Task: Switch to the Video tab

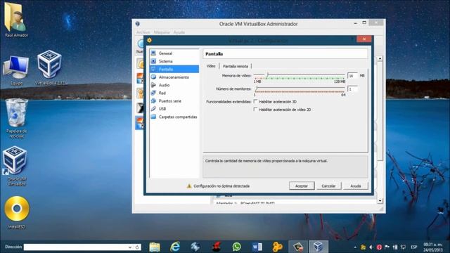Action: 211,66
